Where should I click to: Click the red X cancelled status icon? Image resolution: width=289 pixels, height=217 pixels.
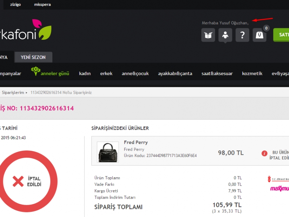[x=18, y=181]
